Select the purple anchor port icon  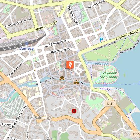pos(105,84)
